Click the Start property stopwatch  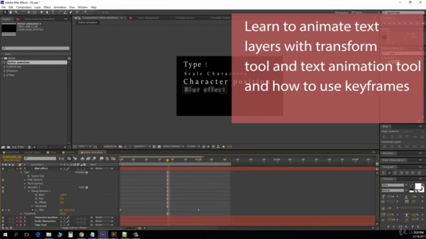(36, 195)
